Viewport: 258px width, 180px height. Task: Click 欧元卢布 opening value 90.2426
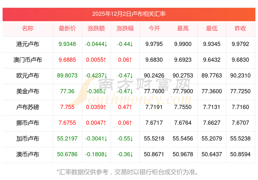154,76
